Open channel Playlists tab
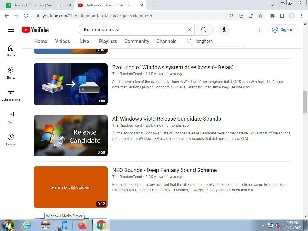 pyautogui.click(x=108, y=41)
